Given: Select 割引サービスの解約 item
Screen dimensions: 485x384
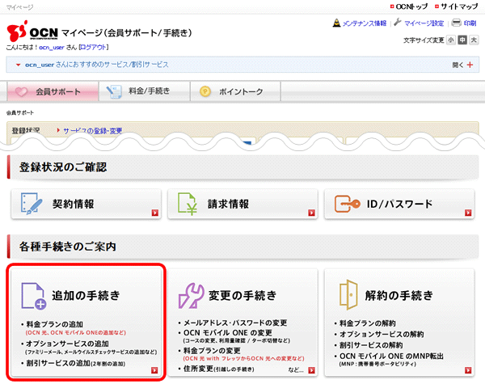Looking at the screenshot, I should [371, 345].
